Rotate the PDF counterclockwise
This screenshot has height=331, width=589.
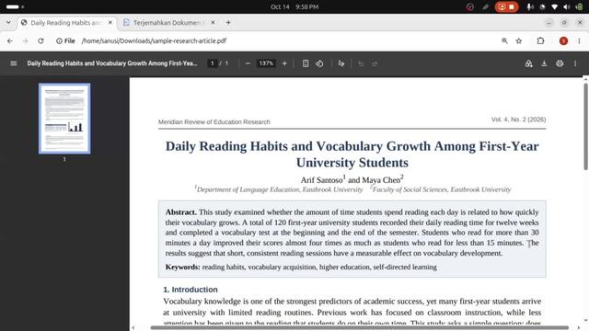click(x=319, y=63)
